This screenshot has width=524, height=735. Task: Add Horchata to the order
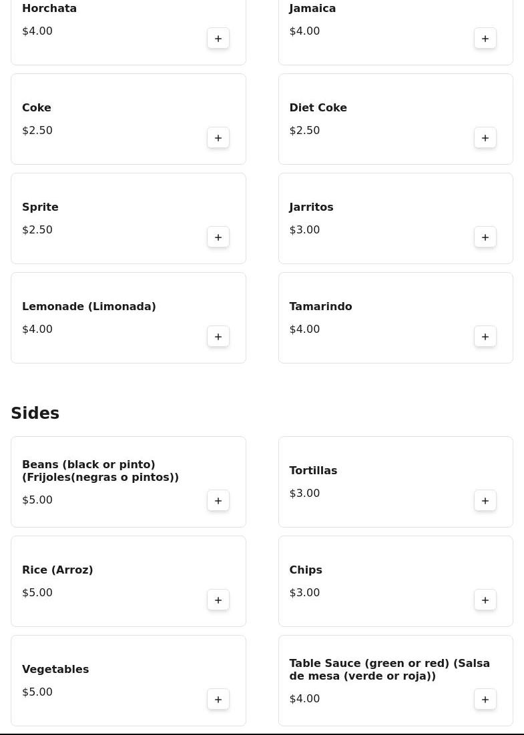(218, 39)
